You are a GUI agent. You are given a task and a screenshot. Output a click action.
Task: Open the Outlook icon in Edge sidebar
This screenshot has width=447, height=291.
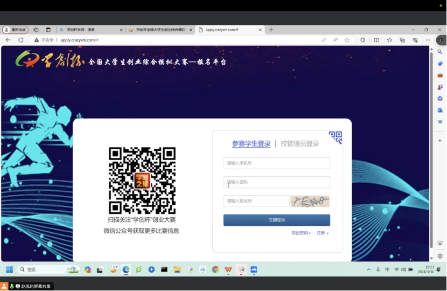point(440,110)
